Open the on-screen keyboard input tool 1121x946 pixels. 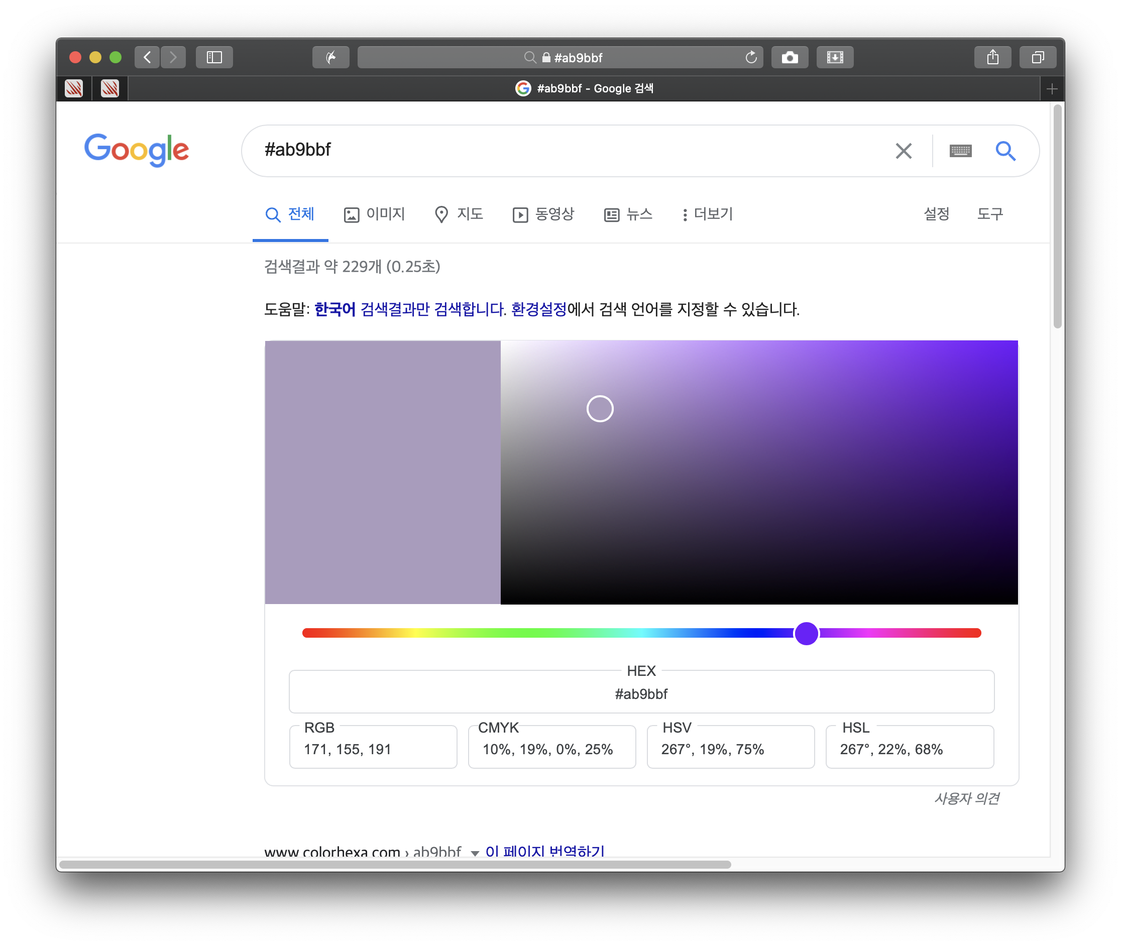point(960,151)
